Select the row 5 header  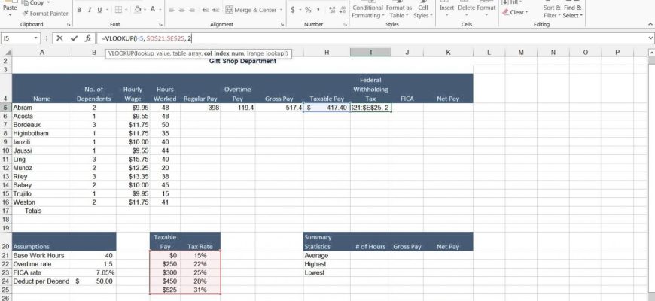[5, 108]
